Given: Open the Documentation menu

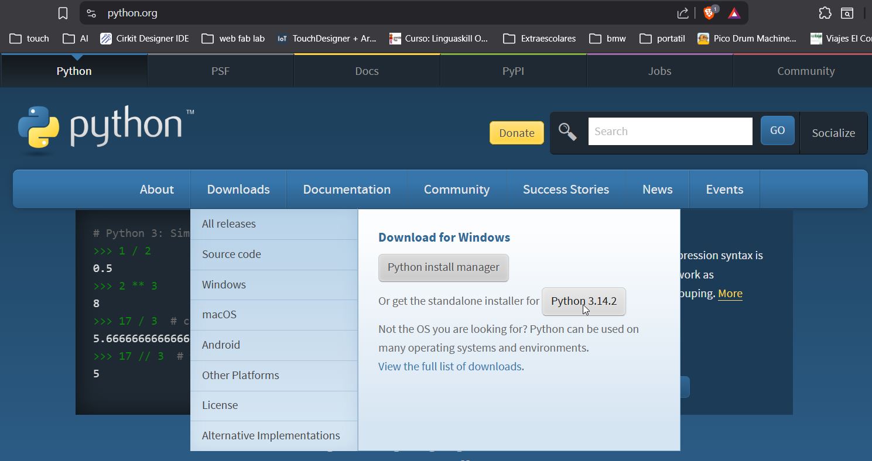Looking at the screenshot, I should click(x=347, y=190).
